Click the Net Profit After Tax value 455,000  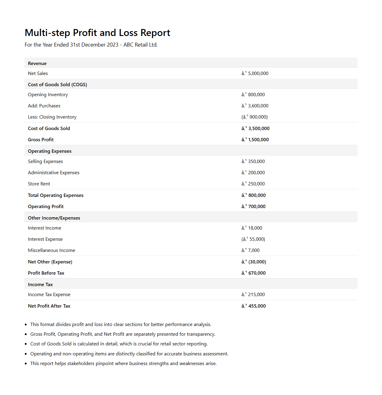(253, 306)
